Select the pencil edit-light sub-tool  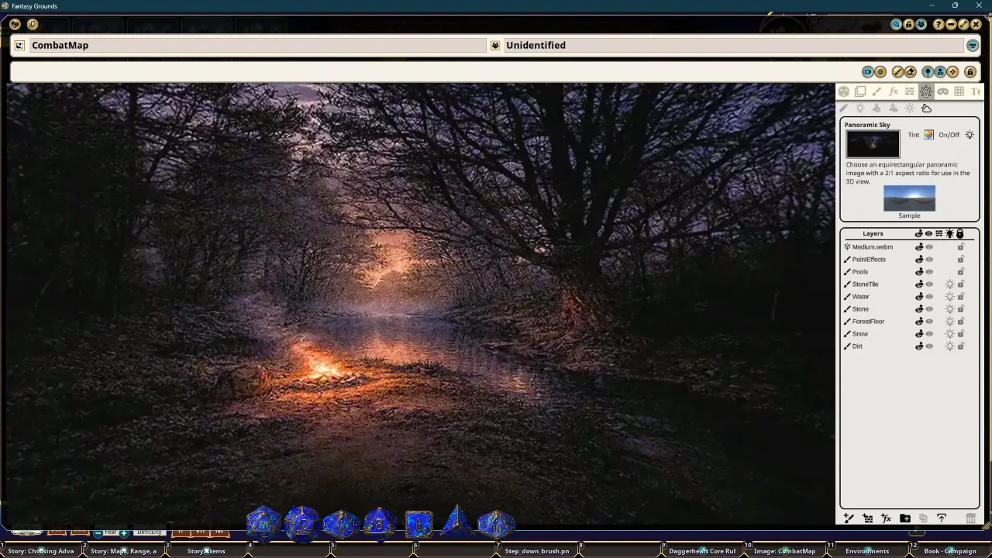coord(844,108)
